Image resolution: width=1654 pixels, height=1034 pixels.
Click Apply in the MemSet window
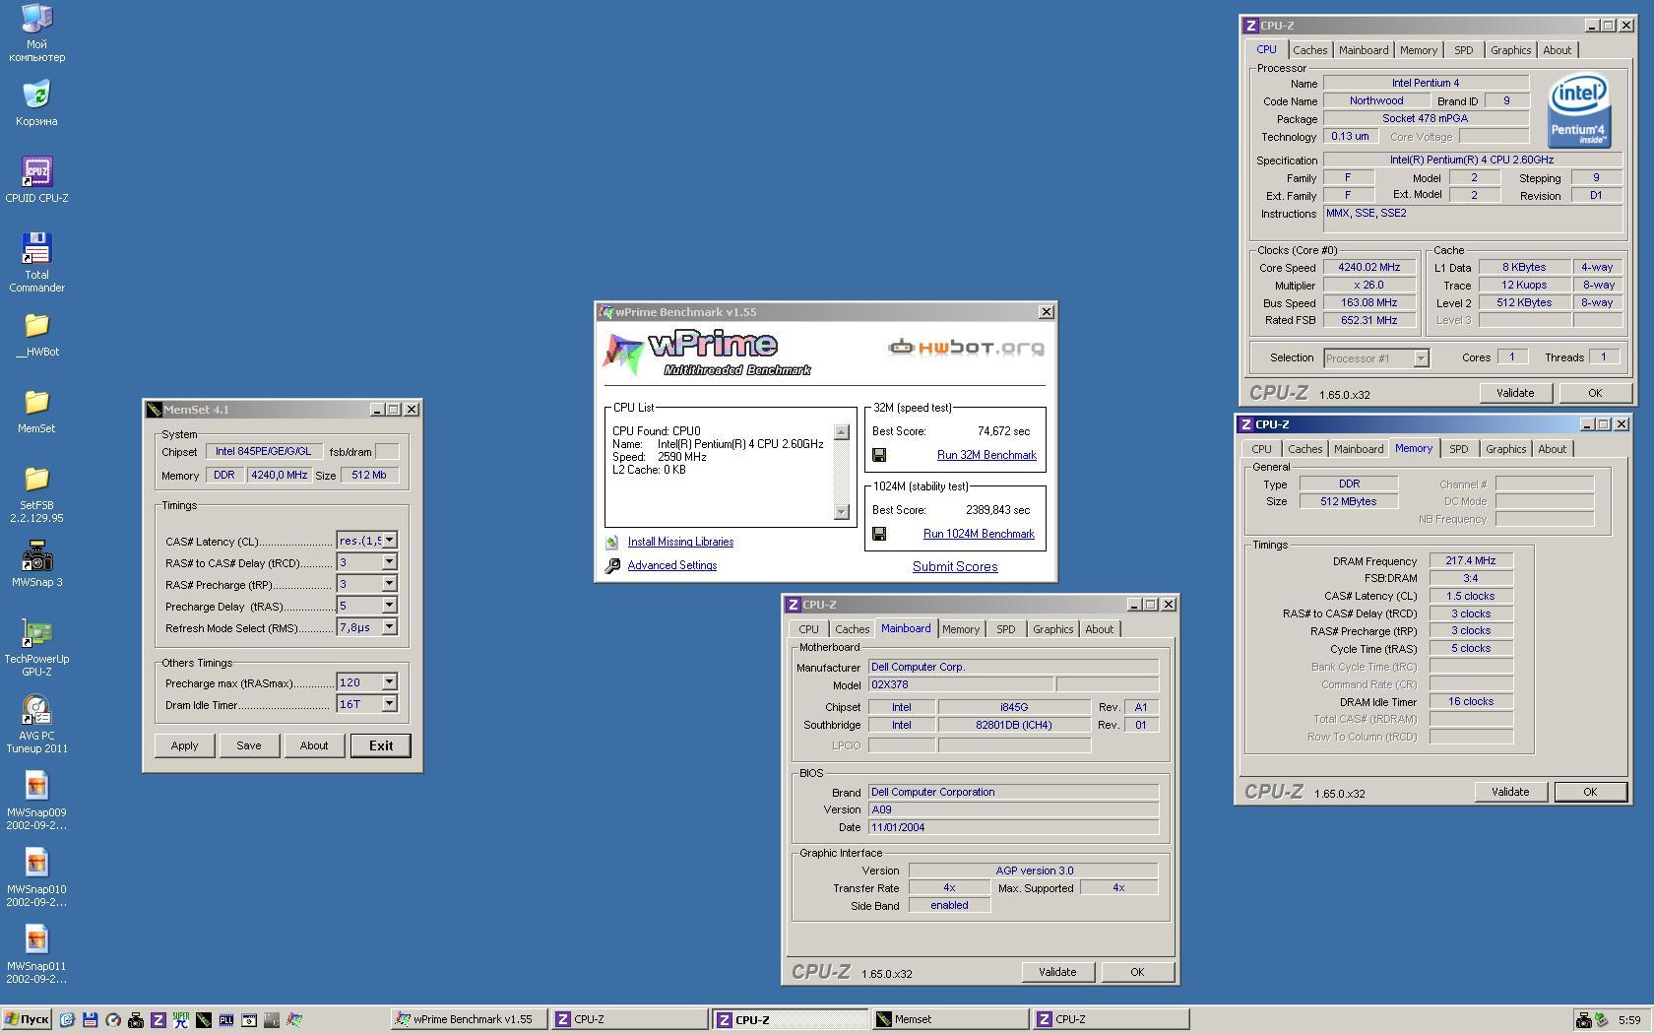pyautogui.click(x=184, y=745)
